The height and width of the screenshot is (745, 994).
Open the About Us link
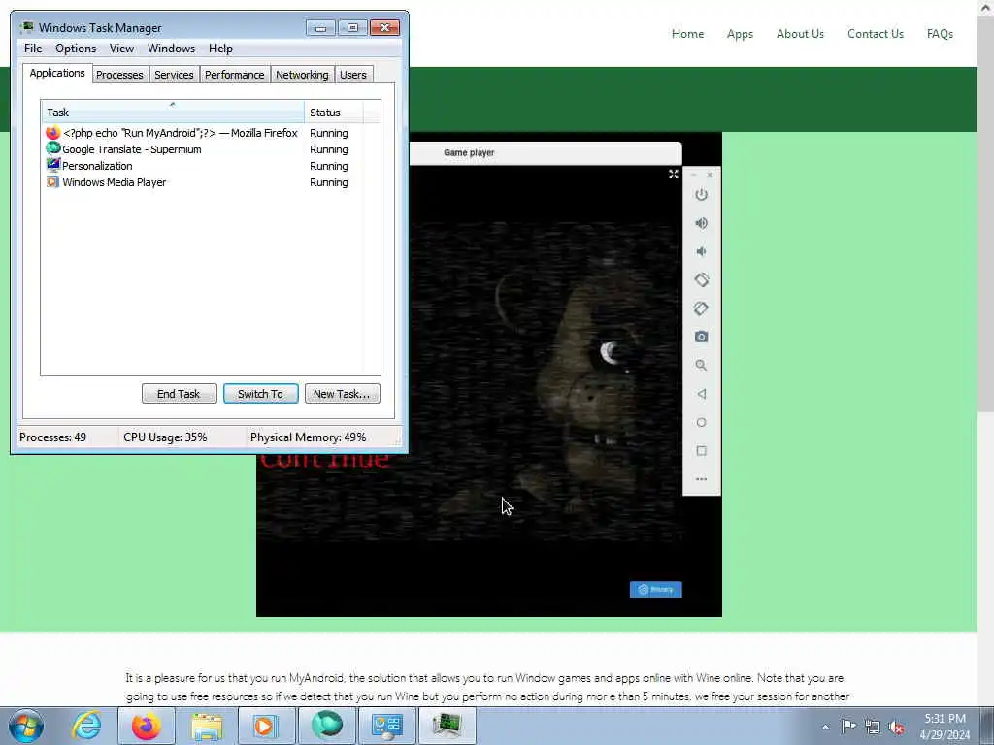coord(800,34)
